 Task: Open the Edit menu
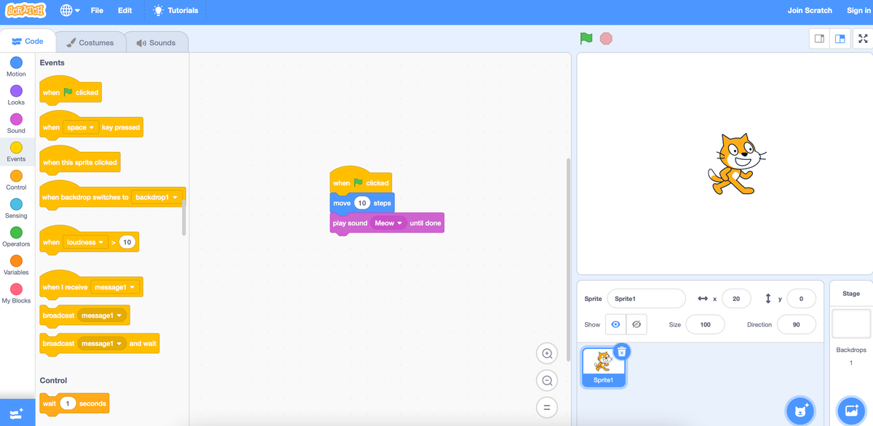(x=125, y=11)
